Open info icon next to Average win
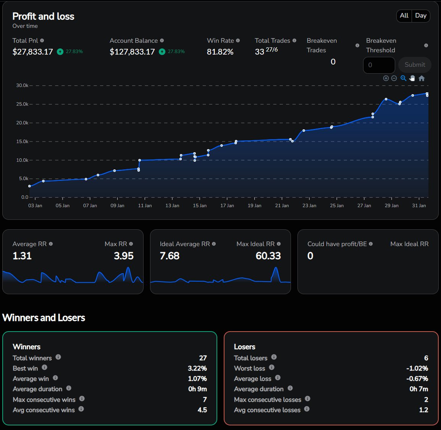The width and height of the screenshot is (441, 430). 55,378
